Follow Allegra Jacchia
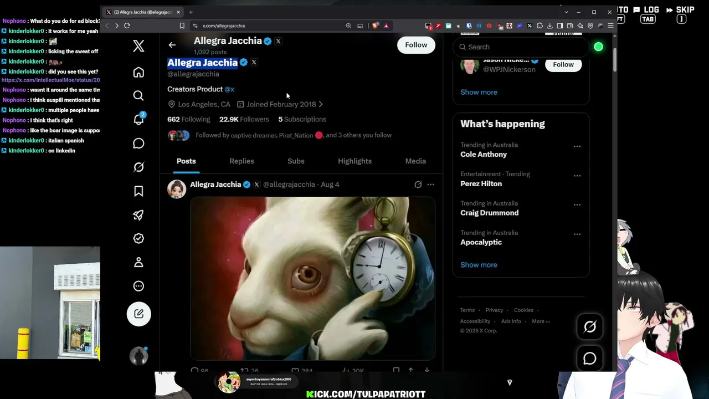The image size is (709, 399). click(x=416, y=45)
